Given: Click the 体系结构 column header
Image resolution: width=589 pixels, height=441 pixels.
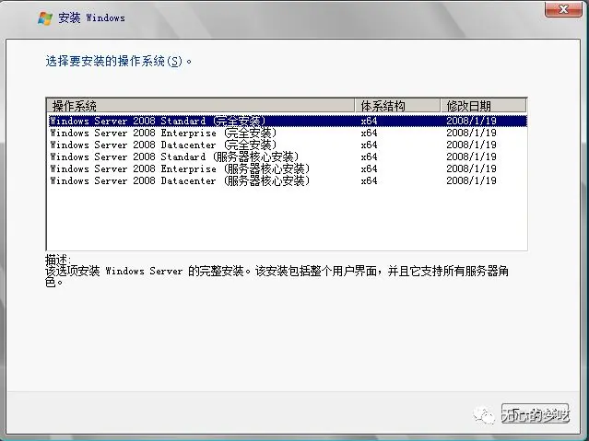Looking at the screenshot, I should pos(397,106).
